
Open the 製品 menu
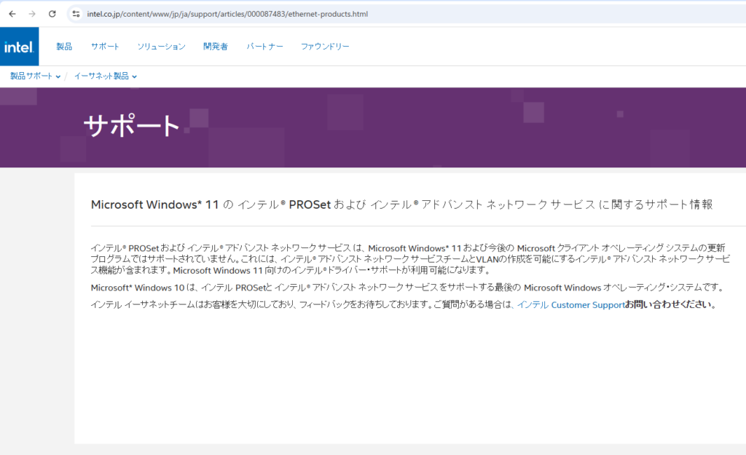pos(64,46)
